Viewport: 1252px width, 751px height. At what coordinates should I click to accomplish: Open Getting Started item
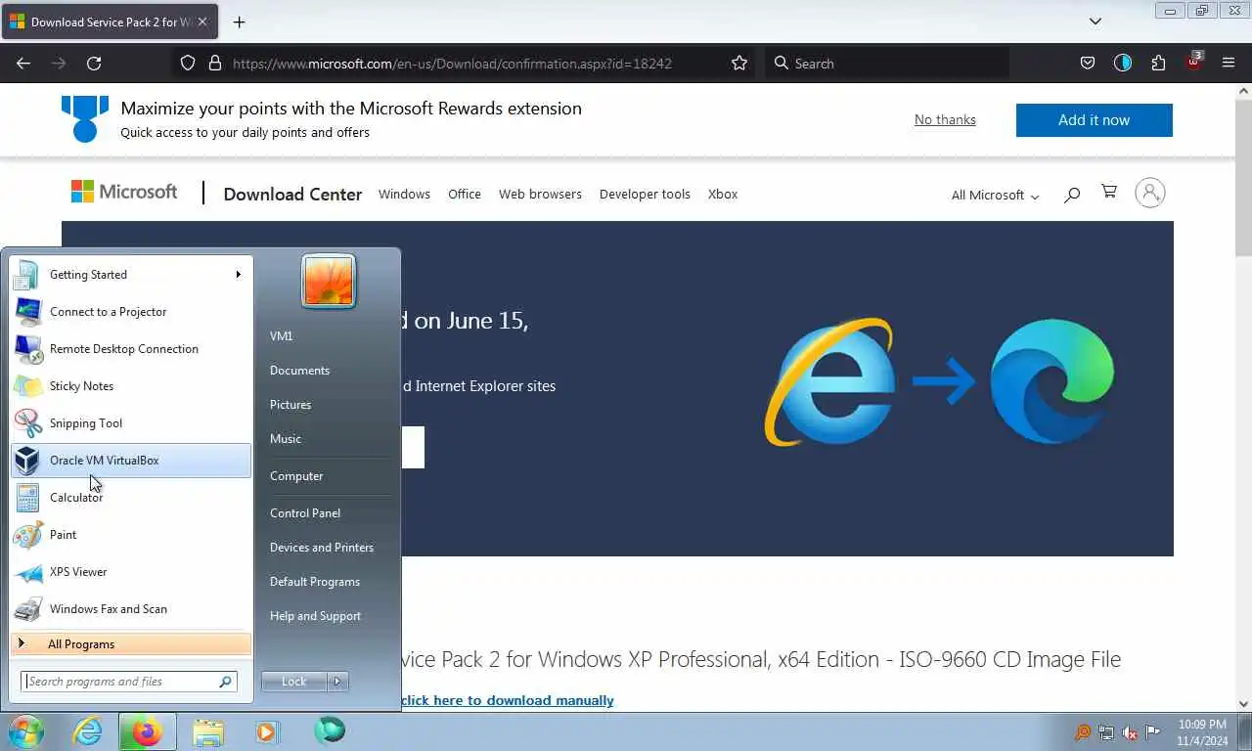click(x=131, y=275)
